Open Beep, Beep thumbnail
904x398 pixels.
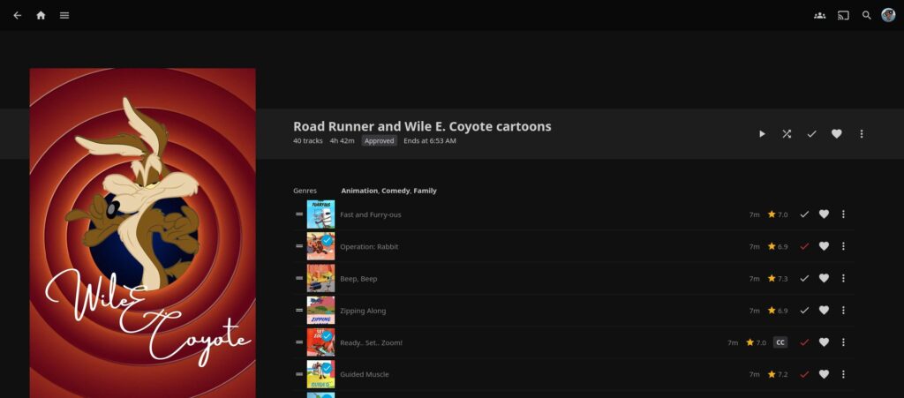[x=320, y=278]
